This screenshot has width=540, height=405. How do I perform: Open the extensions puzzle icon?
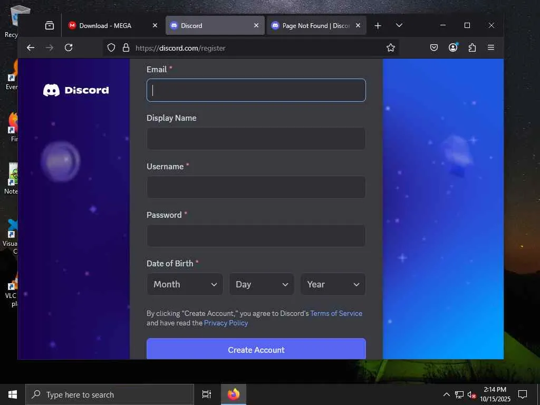[x=472, y=47]
